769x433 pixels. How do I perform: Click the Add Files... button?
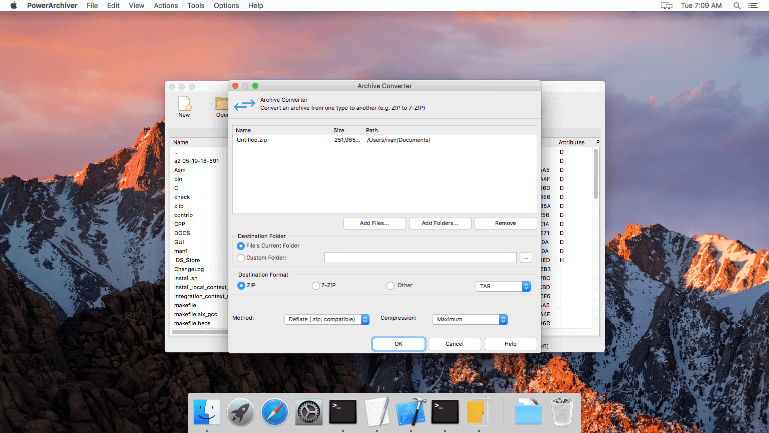374,224
